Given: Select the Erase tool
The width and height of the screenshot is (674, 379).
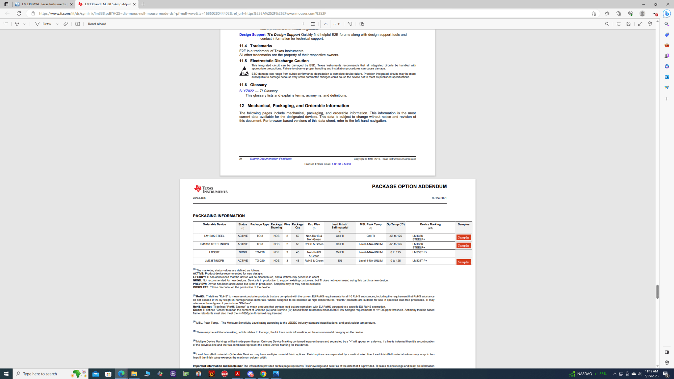Looking at the screenshot, I should [66, 24].
